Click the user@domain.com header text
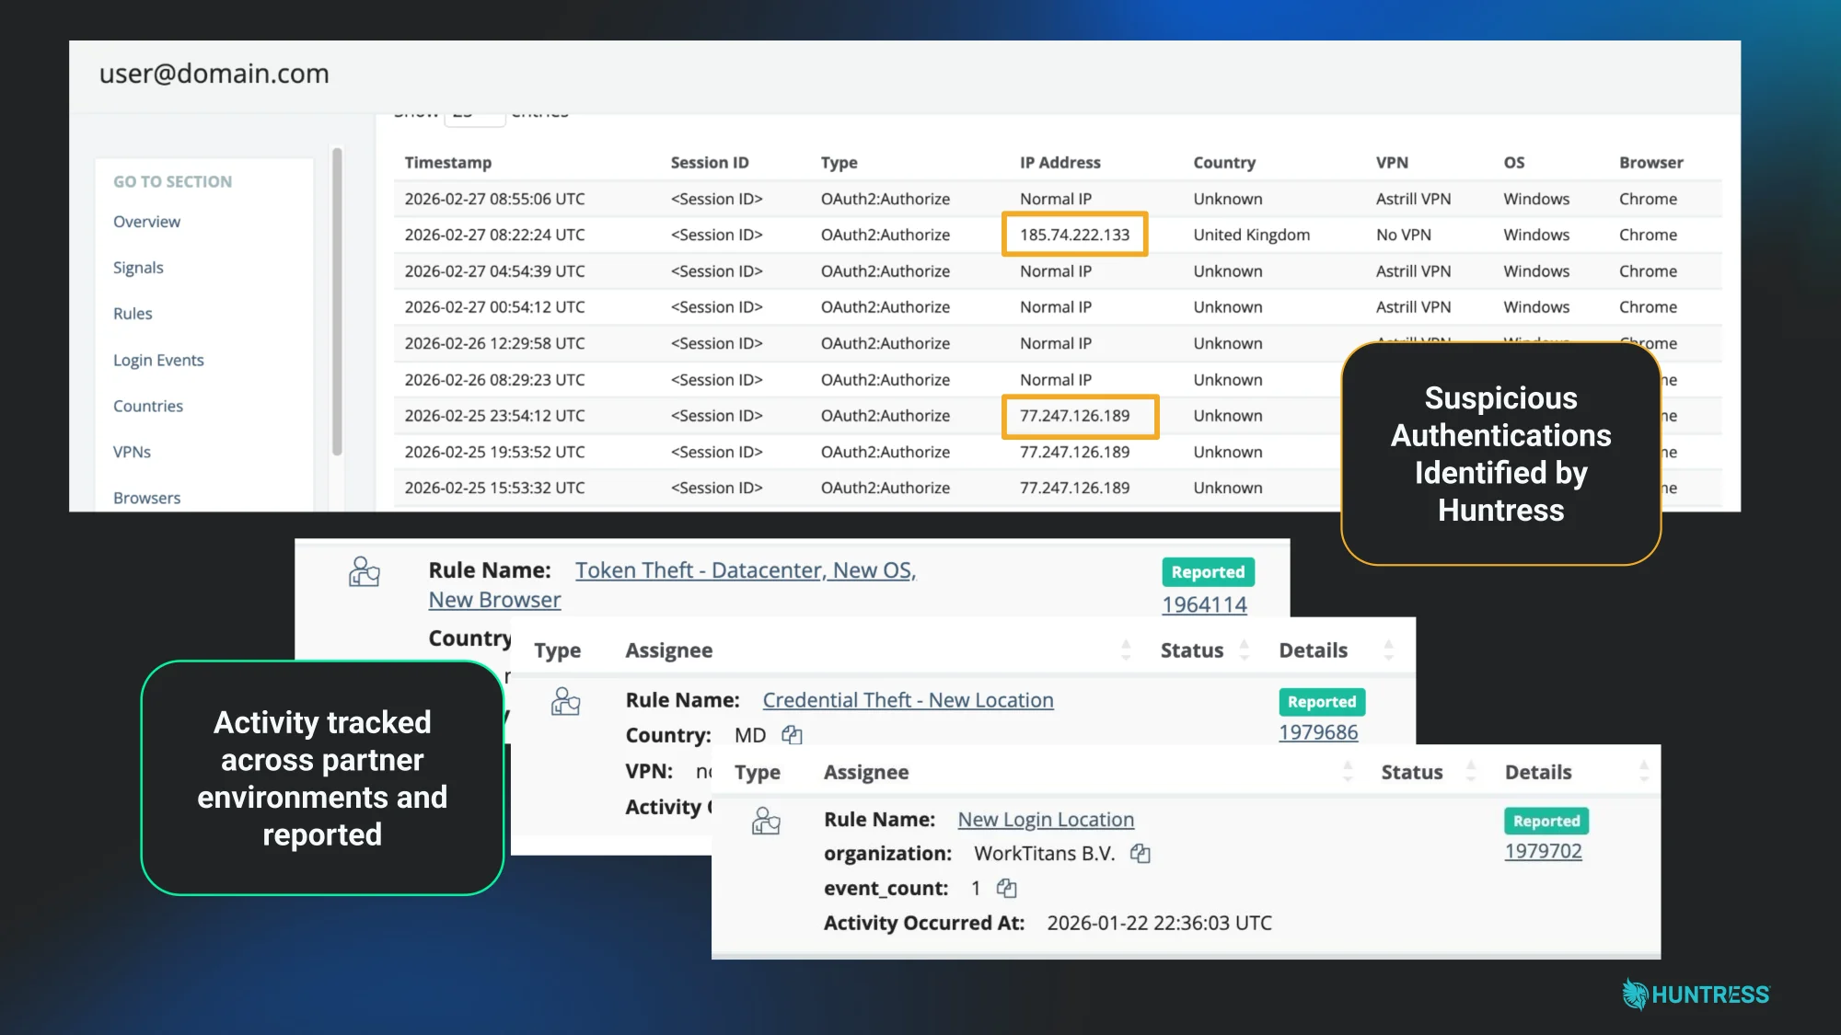Image resolution: width=1841 pixels, height=1035 pixels. pyautogui.click(x=214, y=74)
